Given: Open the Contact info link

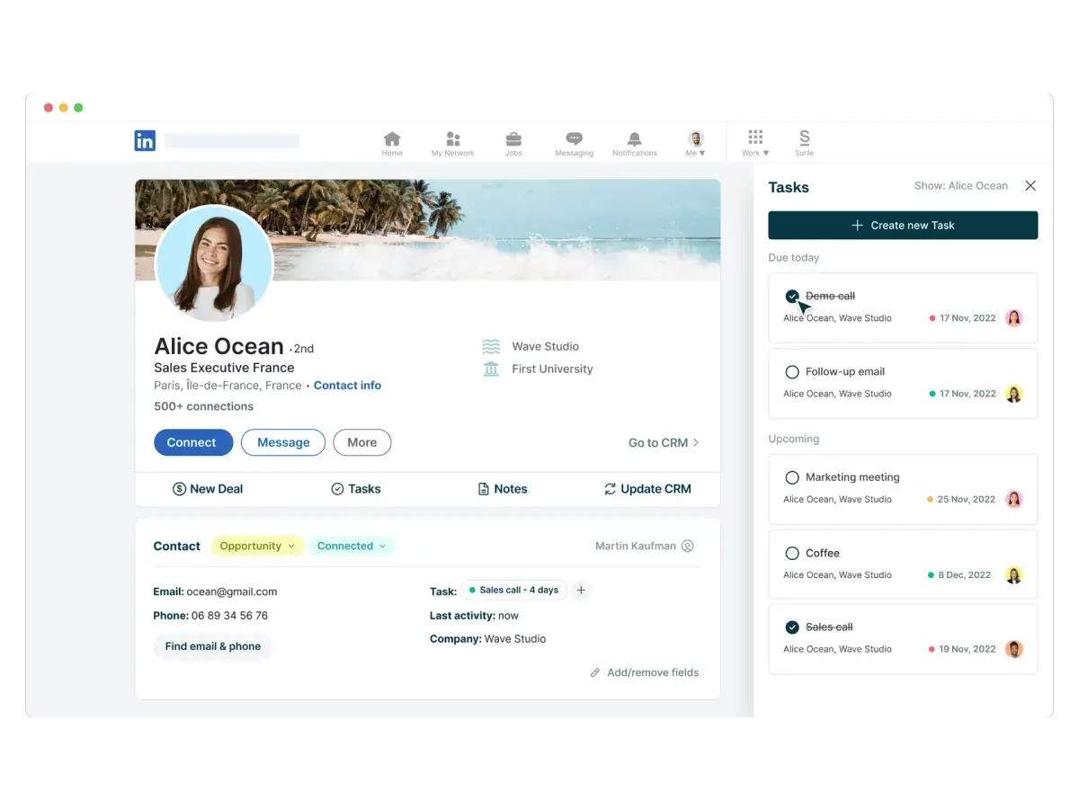Looking at the screenshot, I should (x=347, y=386).
